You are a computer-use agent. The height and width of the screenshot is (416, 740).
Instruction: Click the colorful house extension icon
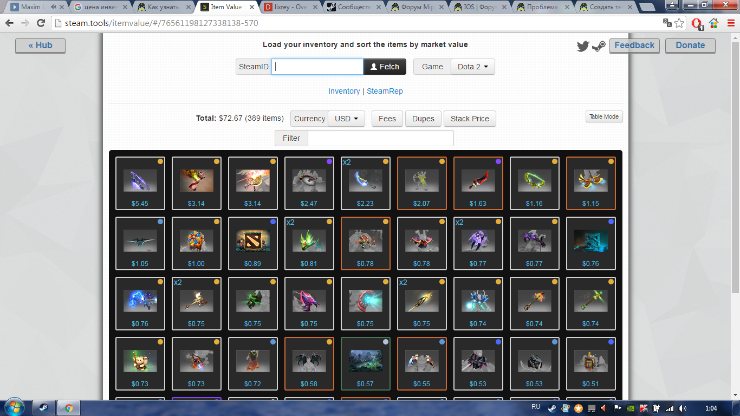713,23
